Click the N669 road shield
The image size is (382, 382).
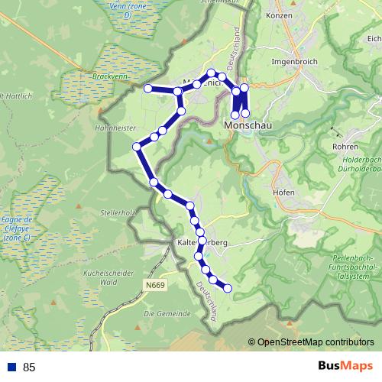click(x=155, y=285)
